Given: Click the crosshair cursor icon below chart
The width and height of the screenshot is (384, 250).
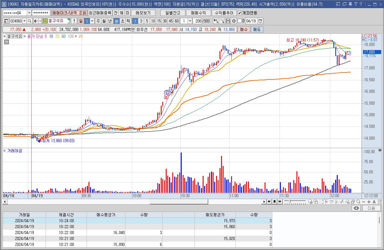Looking at the screenshot, I should point(326,202).
